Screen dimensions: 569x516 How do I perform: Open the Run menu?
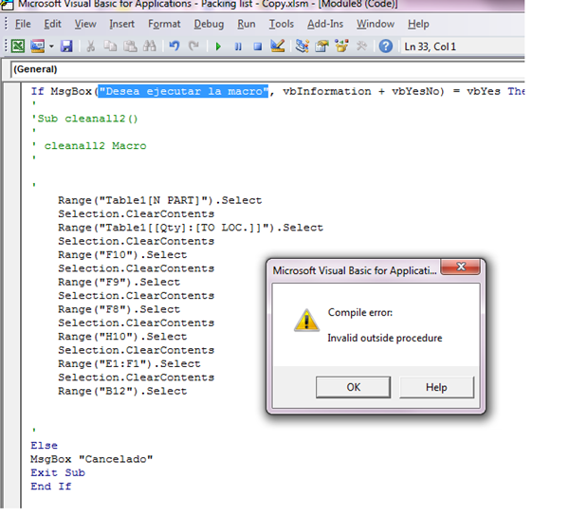[247, 24]
